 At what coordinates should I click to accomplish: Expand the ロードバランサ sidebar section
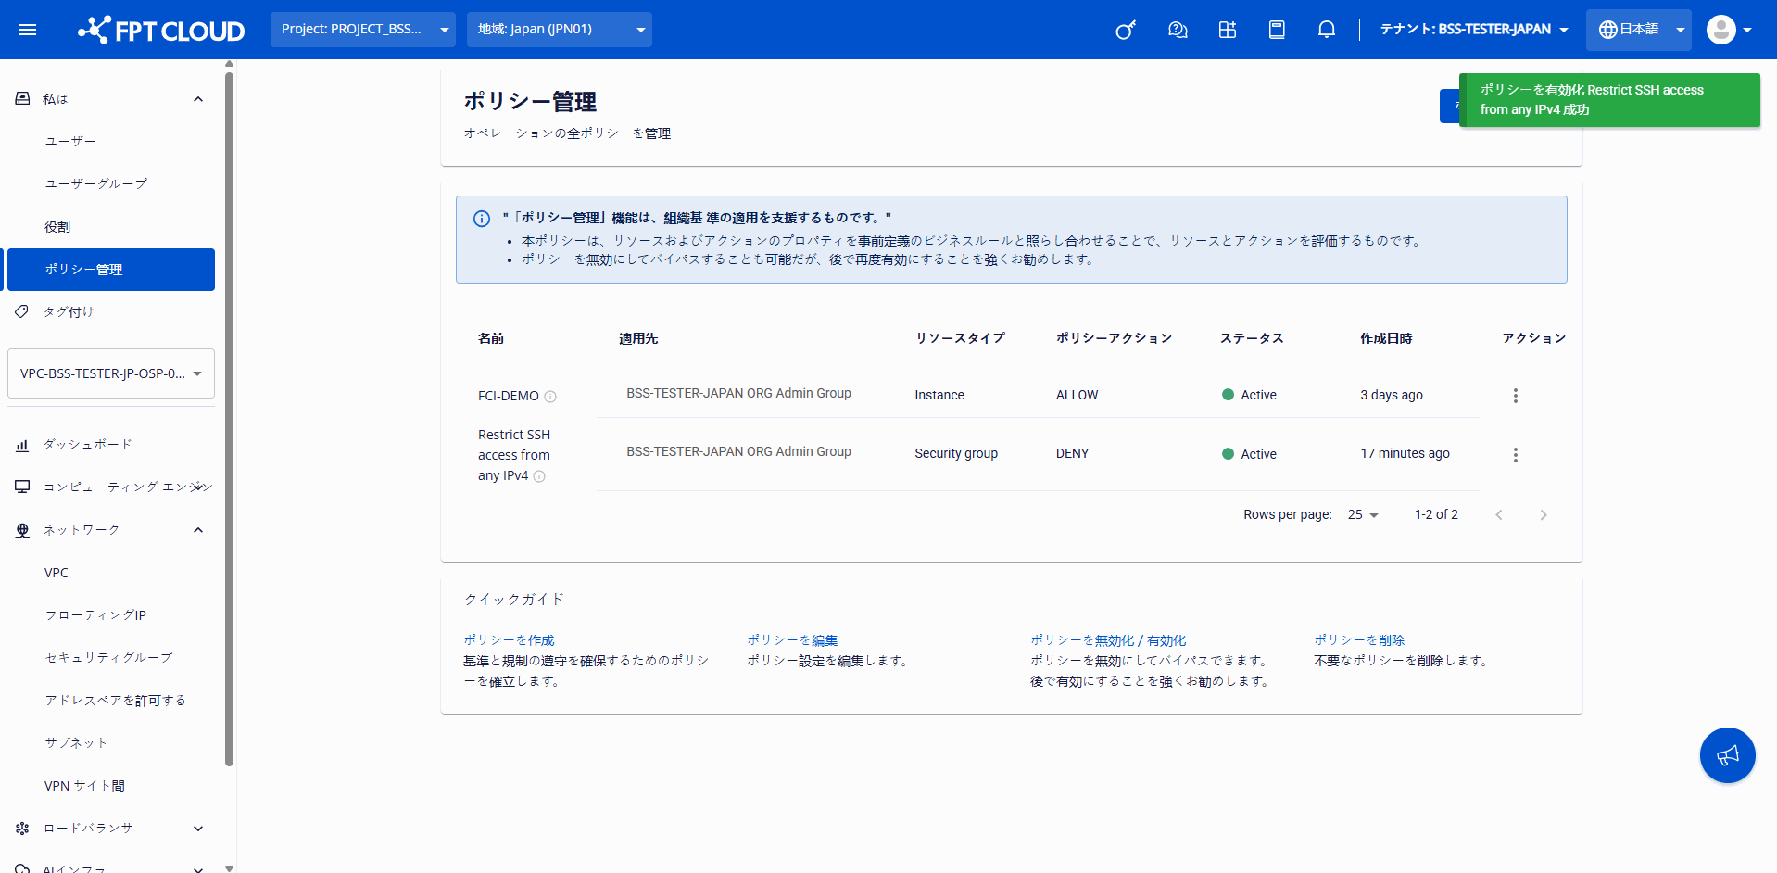pos(198,829)
